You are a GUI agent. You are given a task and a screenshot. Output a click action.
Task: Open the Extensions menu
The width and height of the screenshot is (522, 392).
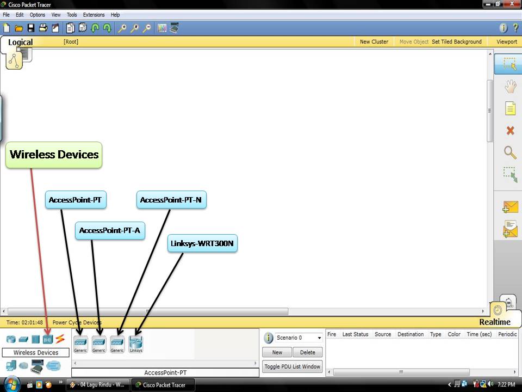click(94, 15)
